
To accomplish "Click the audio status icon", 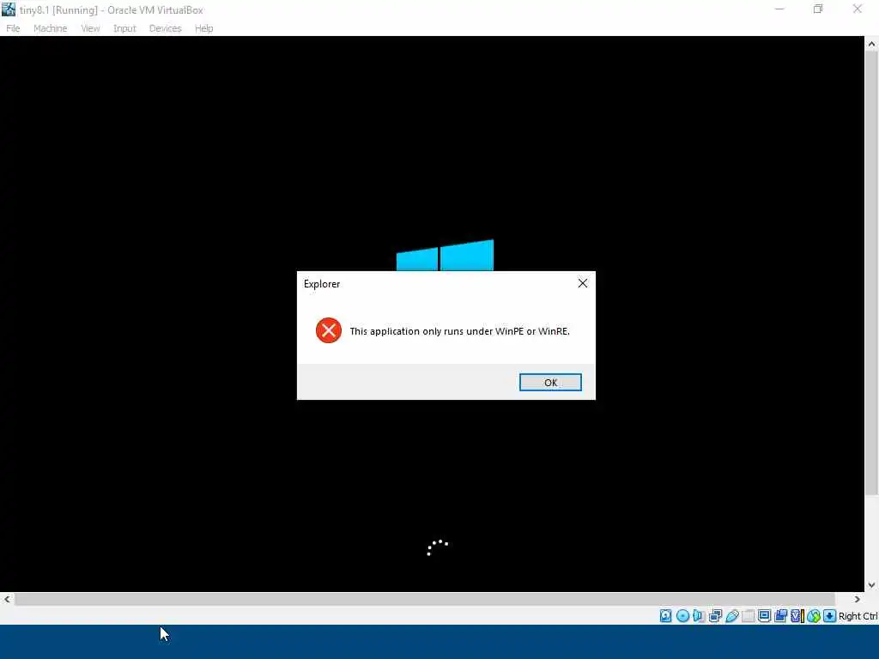I will pyautogui.click(x=699, y=616).
